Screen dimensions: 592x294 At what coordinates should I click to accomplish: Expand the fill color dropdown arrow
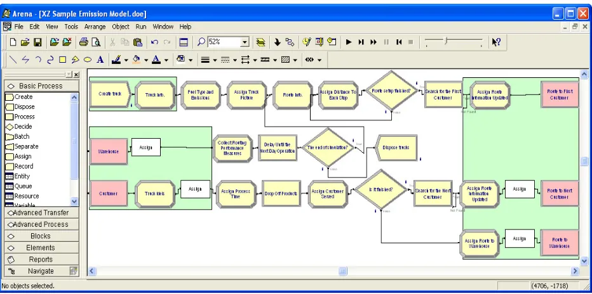pos(146,60)
